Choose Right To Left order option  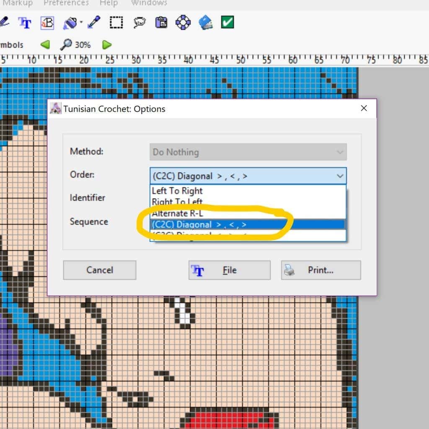tap(248, 202)
